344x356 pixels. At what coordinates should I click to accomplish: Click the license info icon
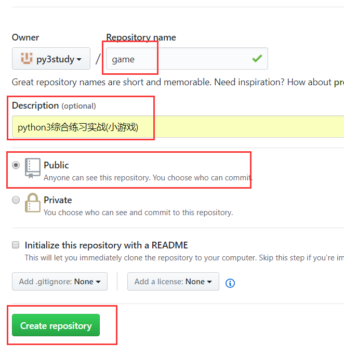click(230, 283)
